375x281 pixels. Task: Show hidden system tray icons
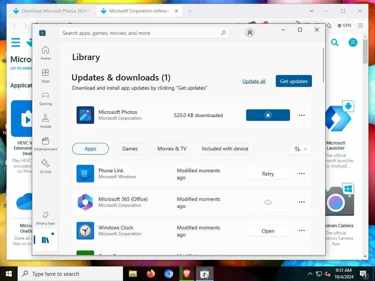click(x=310, y=274)
